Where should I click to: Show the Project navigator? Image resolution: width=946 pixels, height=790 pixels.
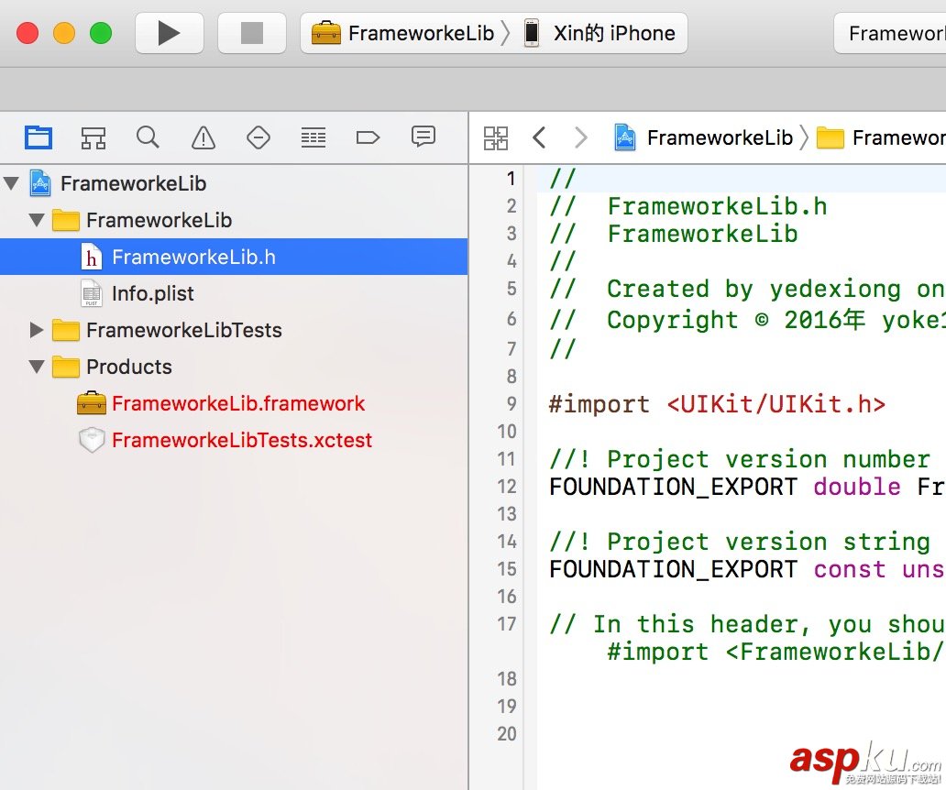point(38,137)
